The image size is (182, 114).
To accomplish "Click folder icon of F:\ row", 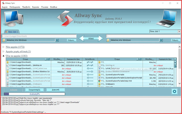I will coord(100,62).
